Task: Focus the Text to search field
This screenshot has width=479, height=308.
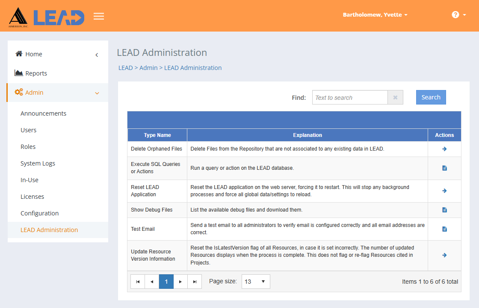Action: click(x=350, y=98)
